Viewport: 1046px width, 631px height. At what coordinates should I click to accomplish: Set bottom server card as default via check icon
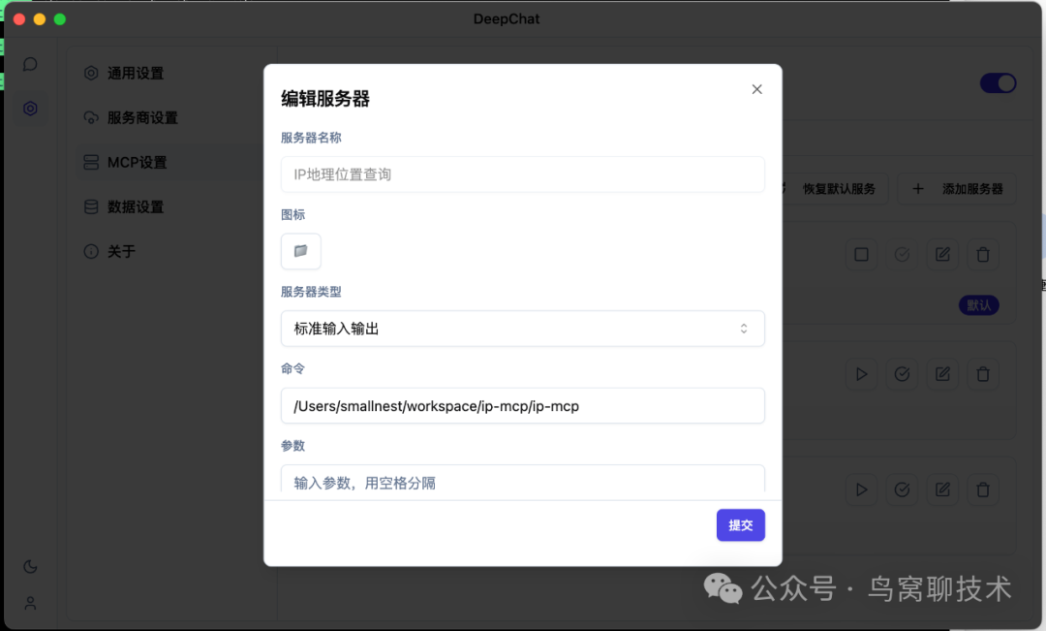(902, 490)
